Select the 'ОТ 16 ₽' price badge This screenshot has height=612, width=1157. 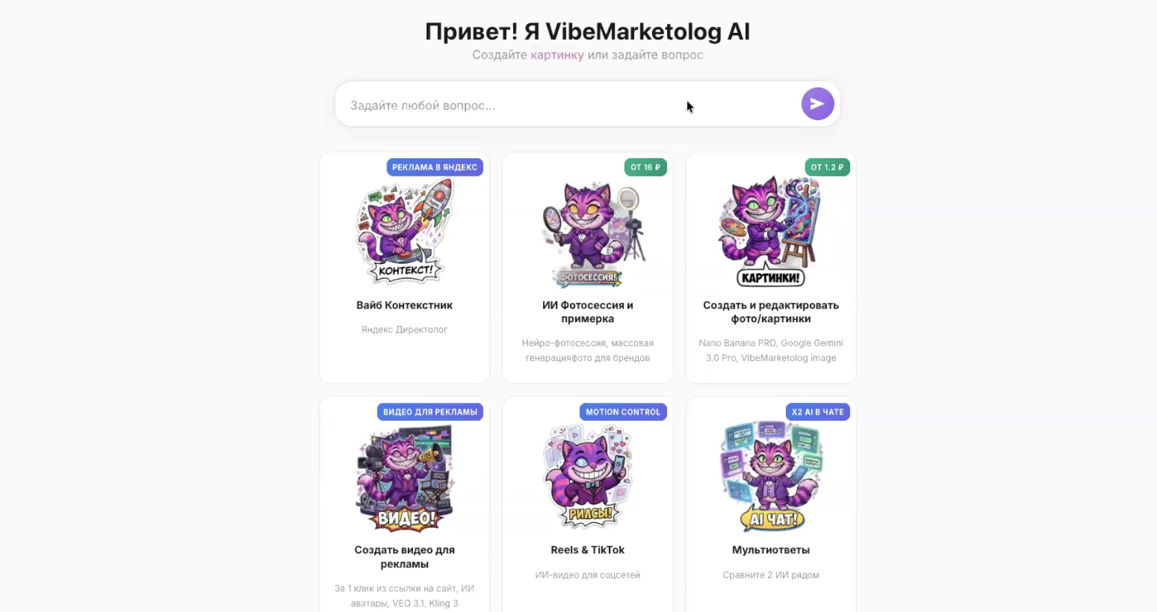tap(645, 167)
